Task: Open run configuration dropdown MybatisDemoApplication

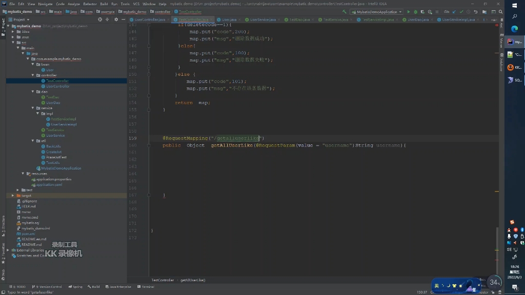Action: [x=377, y=12]
